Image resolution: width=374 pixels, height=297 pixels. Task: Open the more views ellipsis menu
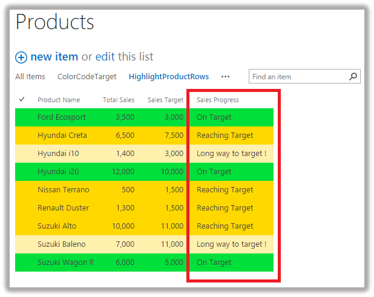[225, 77]
